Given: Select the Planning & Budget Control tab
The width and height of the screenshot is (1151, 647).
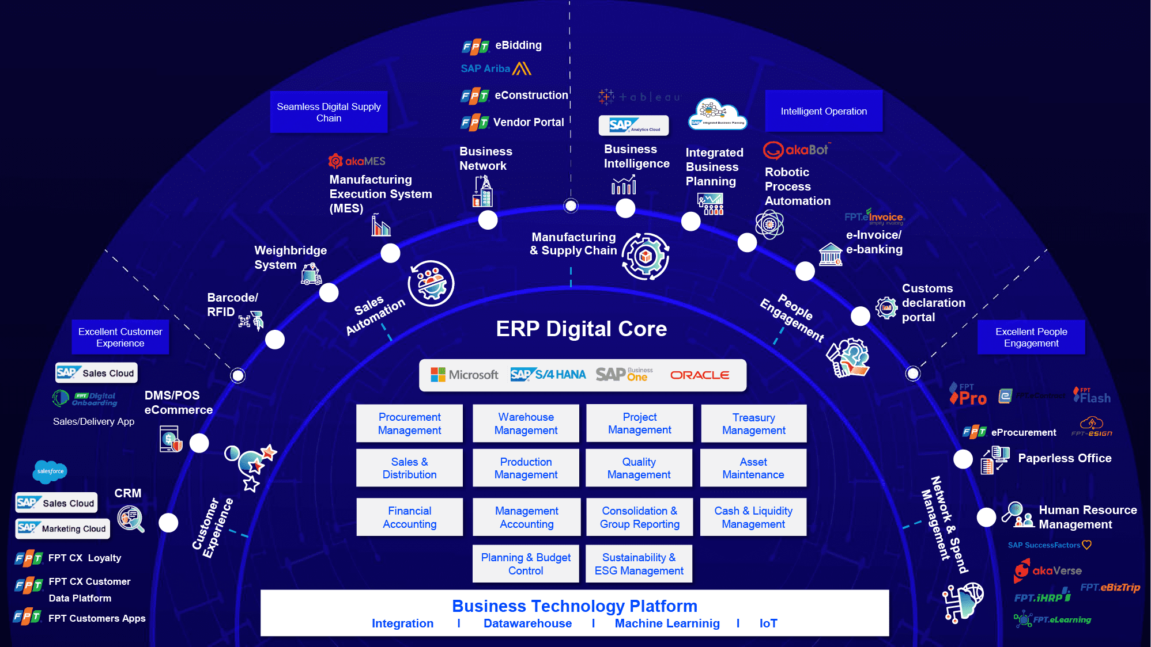Looking at the screenshot, I should [526, 568].
